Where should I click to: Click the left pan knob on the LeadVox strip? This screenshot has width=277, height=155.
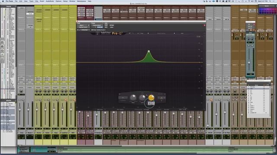62,91
